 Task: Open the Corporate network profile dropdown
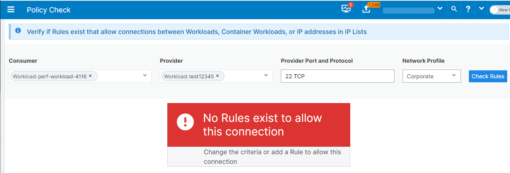(431, 76)
